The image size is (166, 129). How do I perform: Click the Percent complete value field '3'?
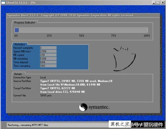[48, 48]
